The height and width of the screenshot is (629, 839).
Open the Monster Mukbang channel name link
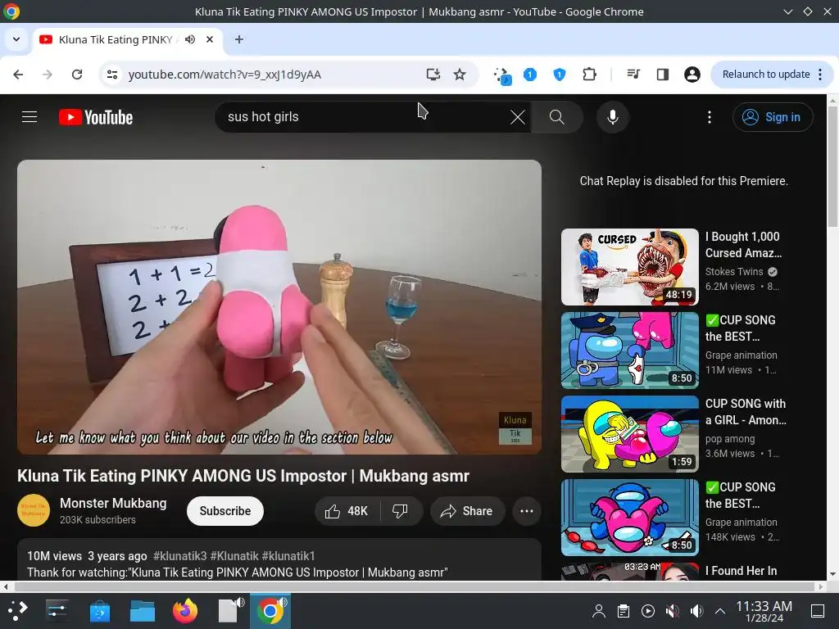[113, 504]
